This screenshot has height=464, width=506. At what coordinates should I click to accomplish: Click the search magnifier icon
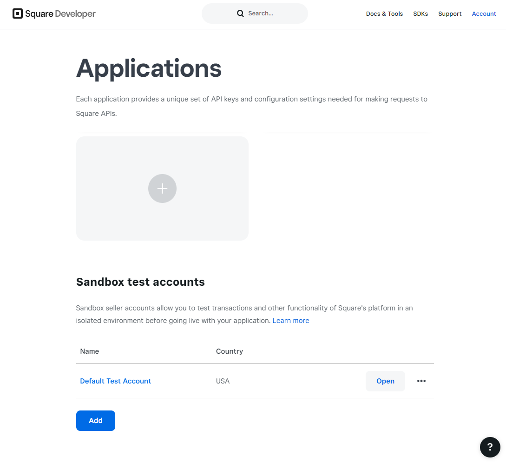point(240,13)
